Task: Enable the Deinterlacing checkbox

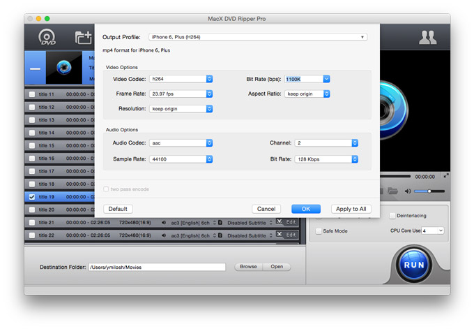Action: (392, 216)
